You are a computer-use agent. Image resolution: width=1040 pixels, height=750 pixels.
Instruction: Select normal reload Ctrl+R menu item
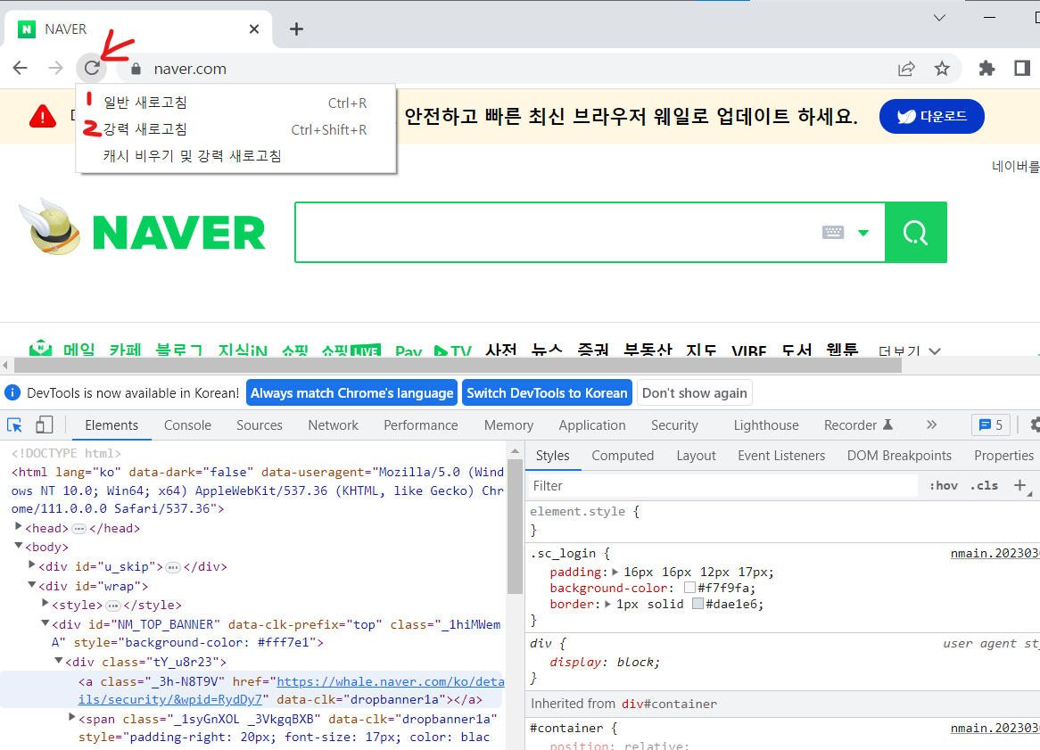tap(236, 103)
